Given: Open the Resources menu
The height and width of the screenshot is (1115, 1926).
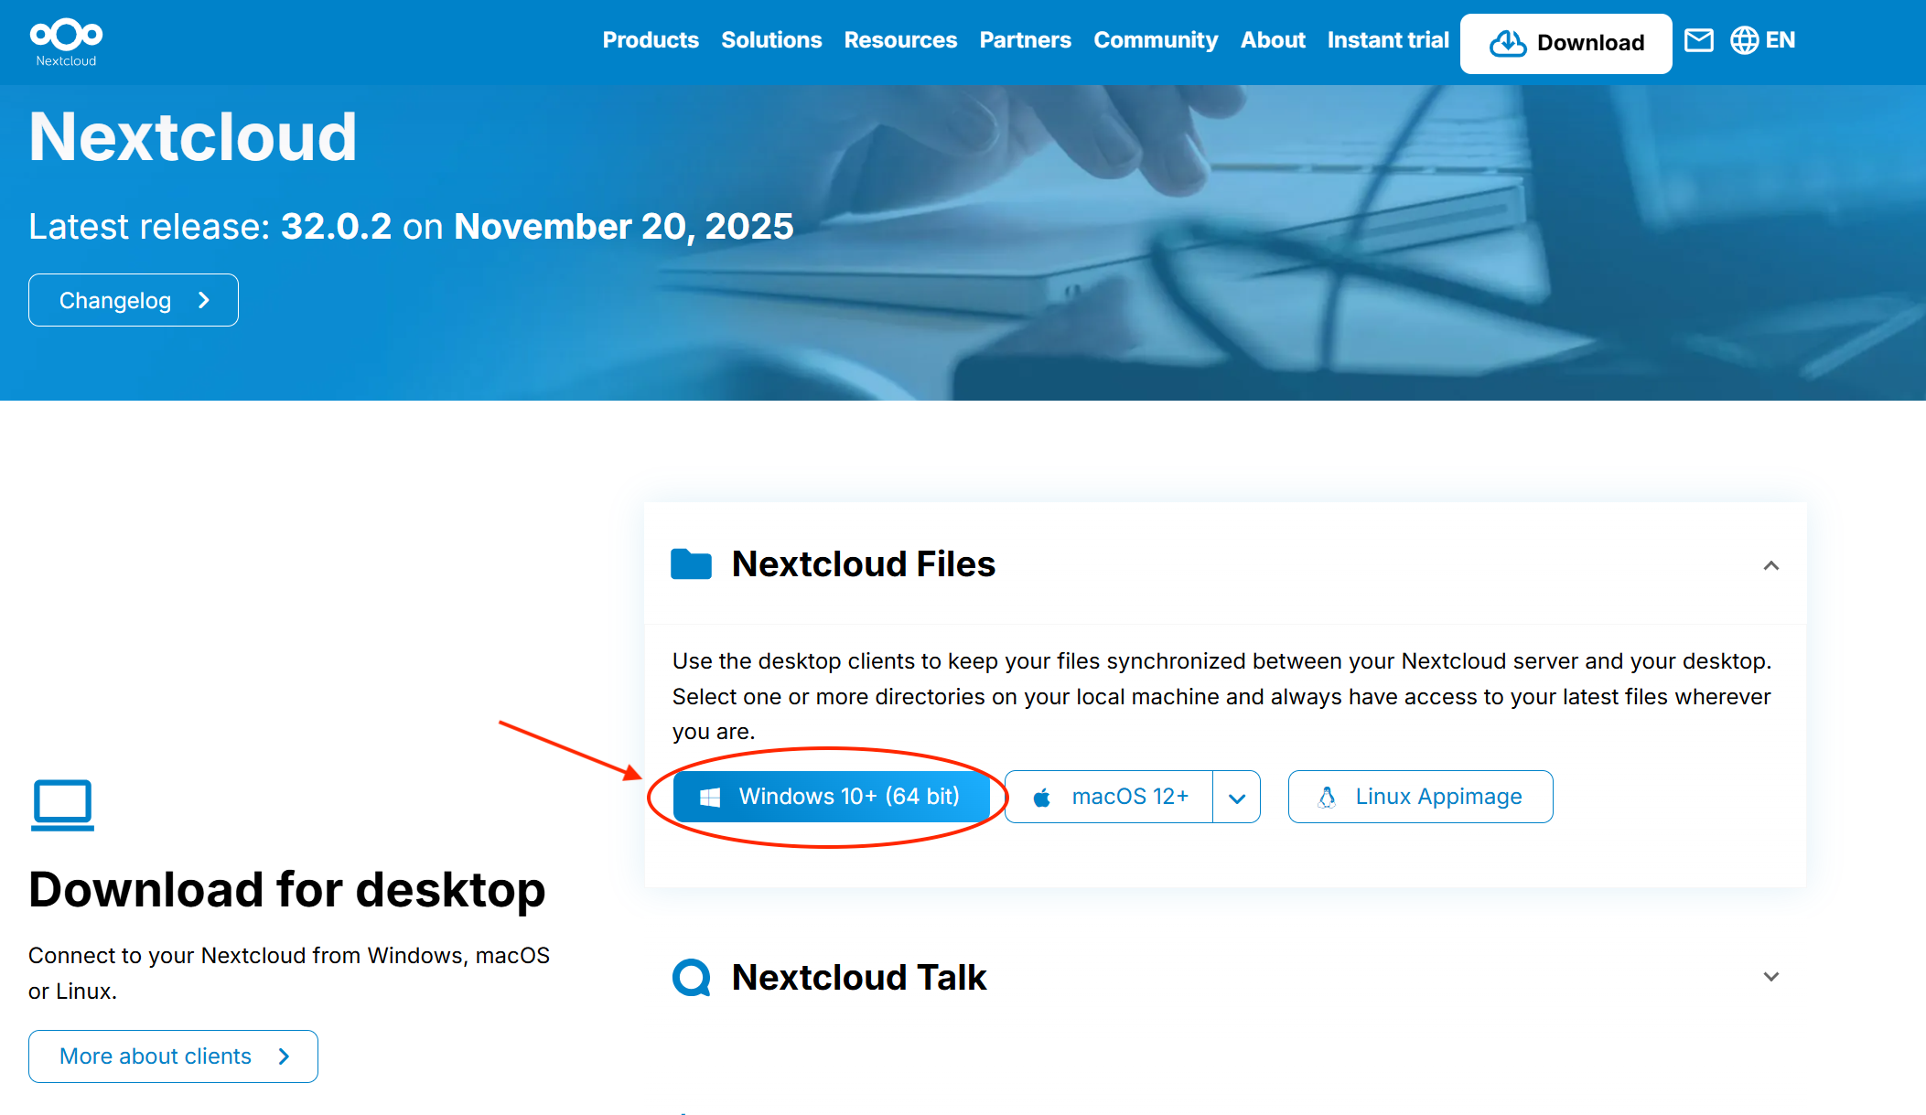Looking at the screenshot, I should tap(900, 40).
